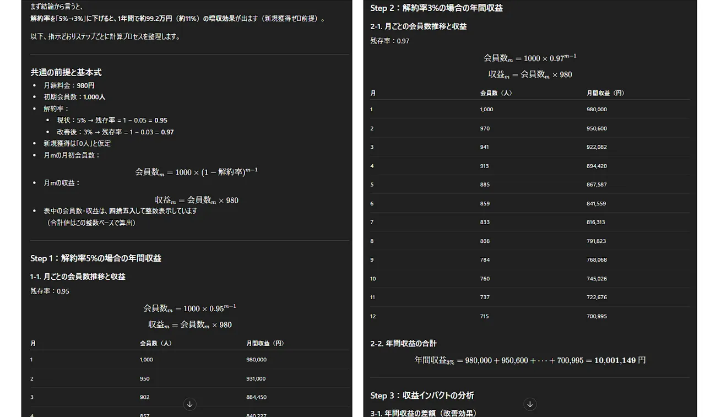Click the 950,600 revenue cell
The image size is (721, 417).
click(597, 128)
